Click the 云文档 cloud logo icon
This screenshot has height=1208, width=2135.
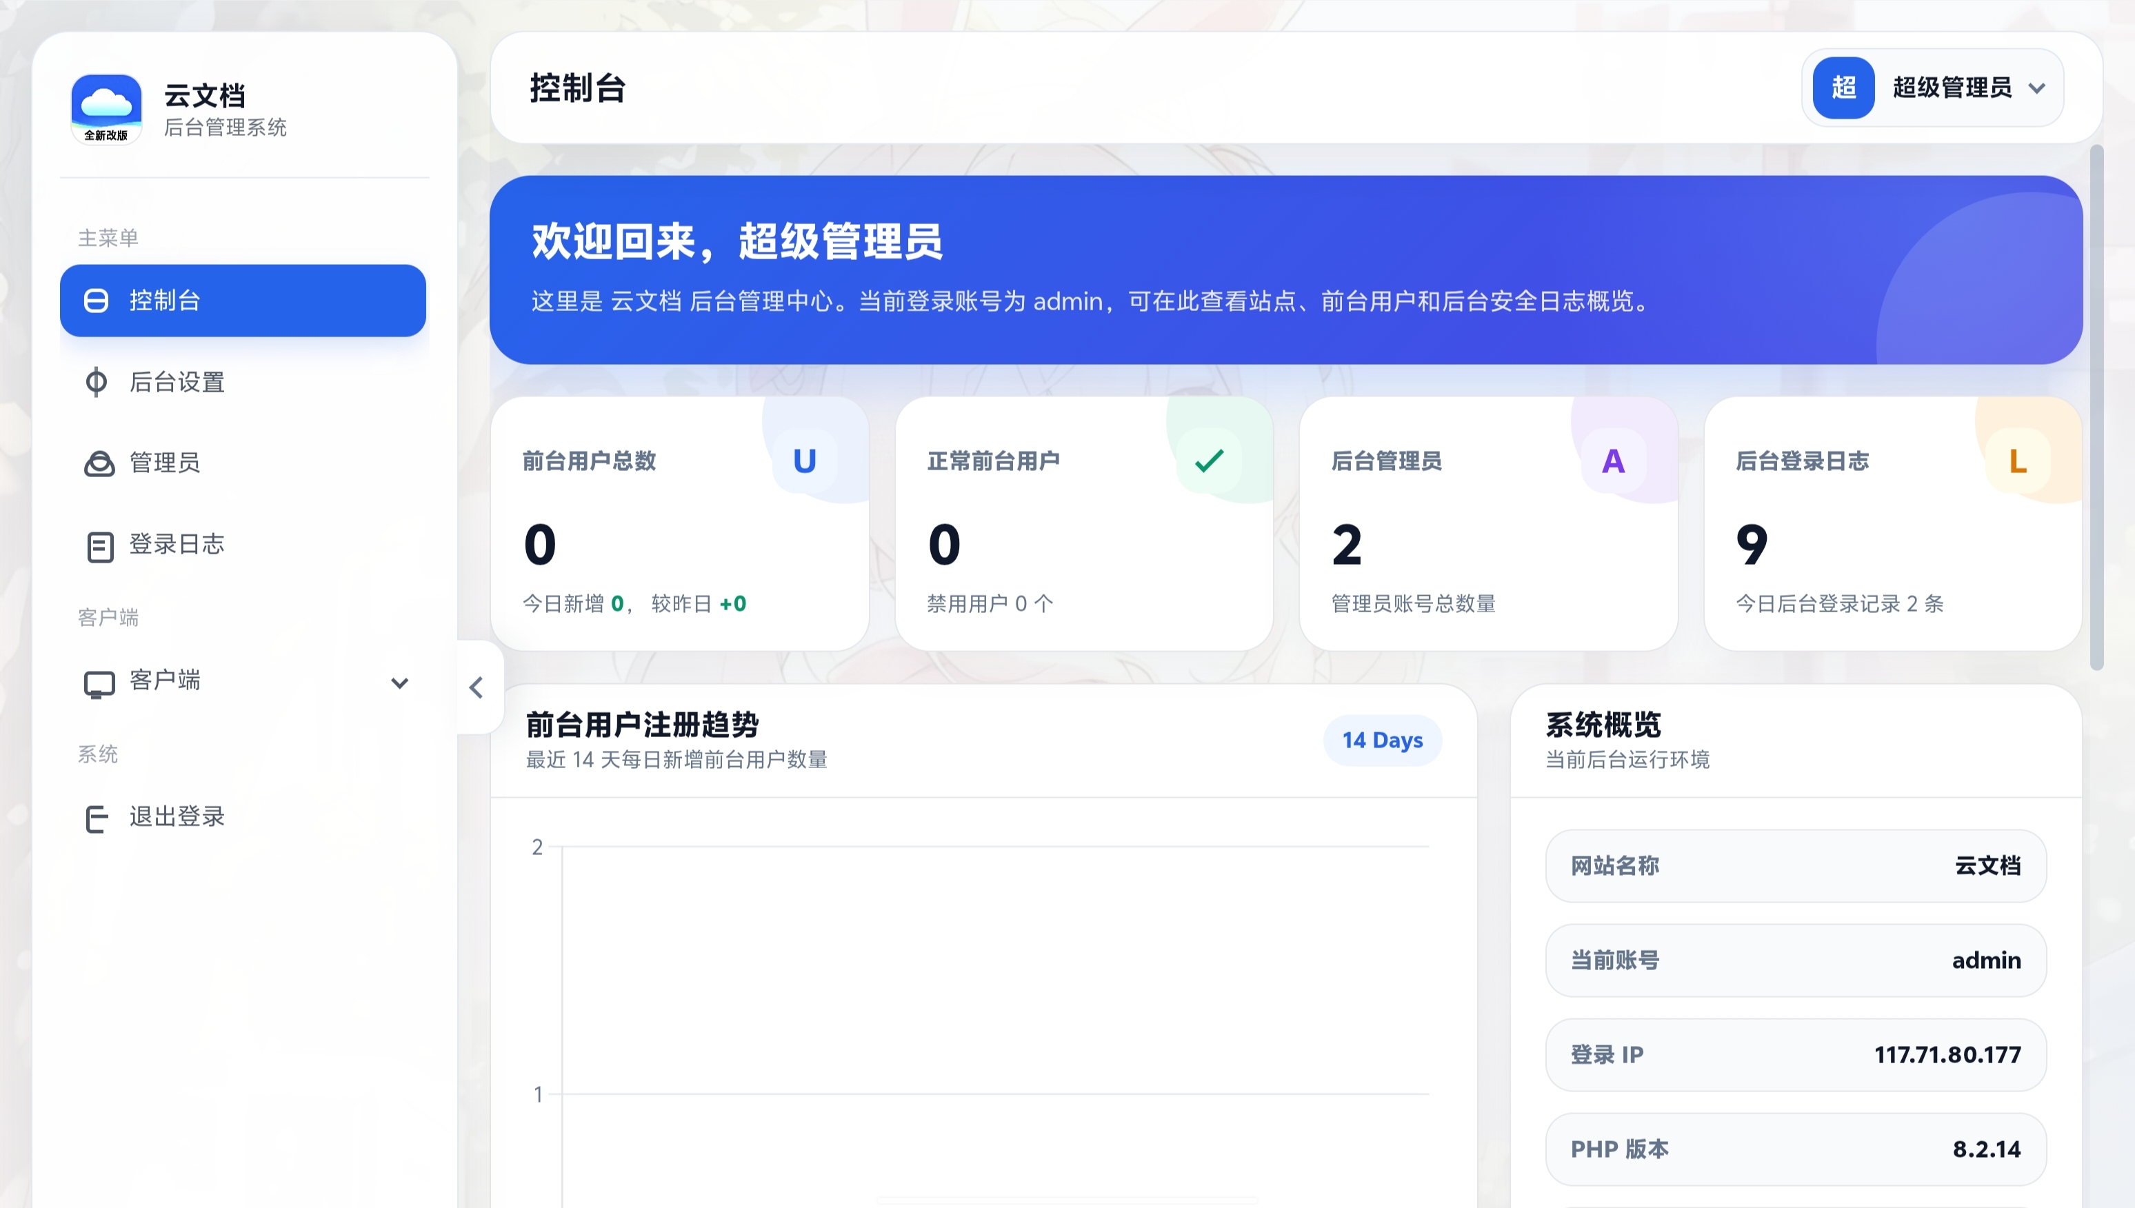click(106, 109)
